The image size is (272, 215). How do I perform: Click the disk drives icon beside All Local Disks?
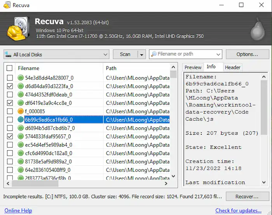click(x=8, y=54)
